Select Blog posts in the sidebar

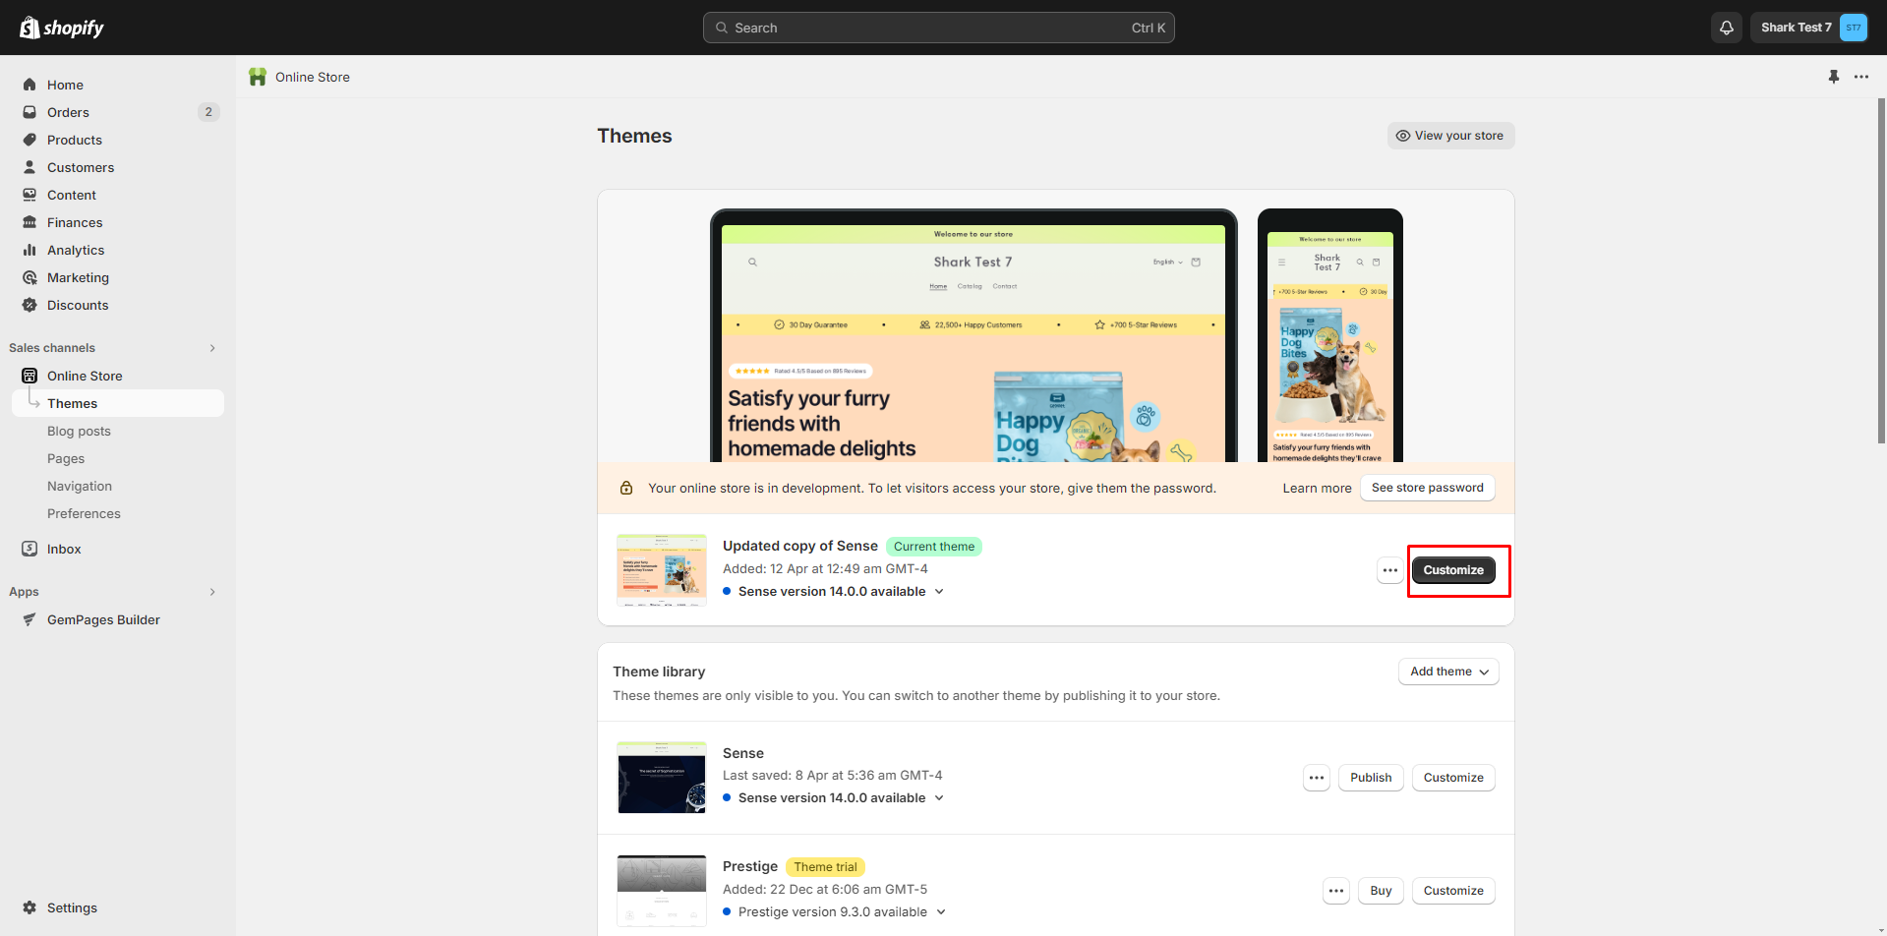[x=79, y=431]
